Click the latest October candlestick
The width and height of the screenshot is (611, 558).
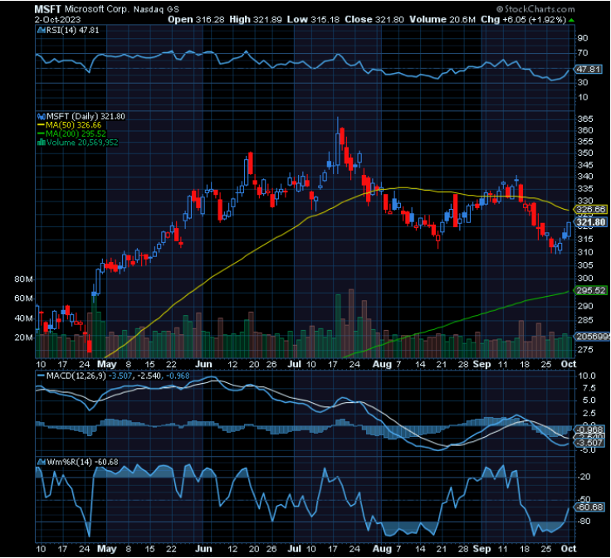coord(569,230)
